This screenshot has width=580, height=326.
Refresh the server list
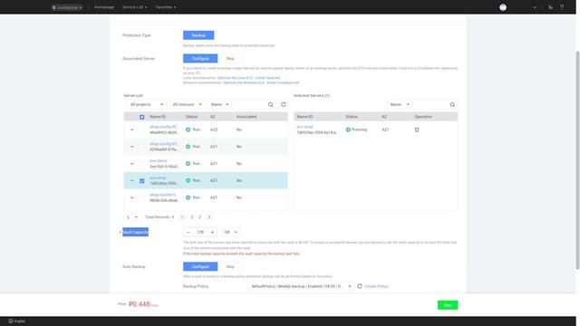pyautogui.click(x=284, y=105)
